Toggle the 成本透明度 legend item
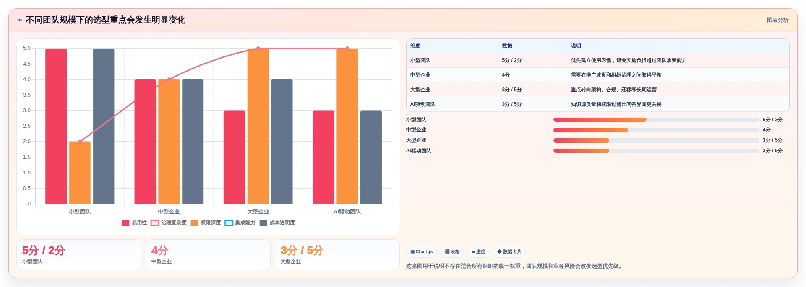806x287 pixels. click(277, 223)
